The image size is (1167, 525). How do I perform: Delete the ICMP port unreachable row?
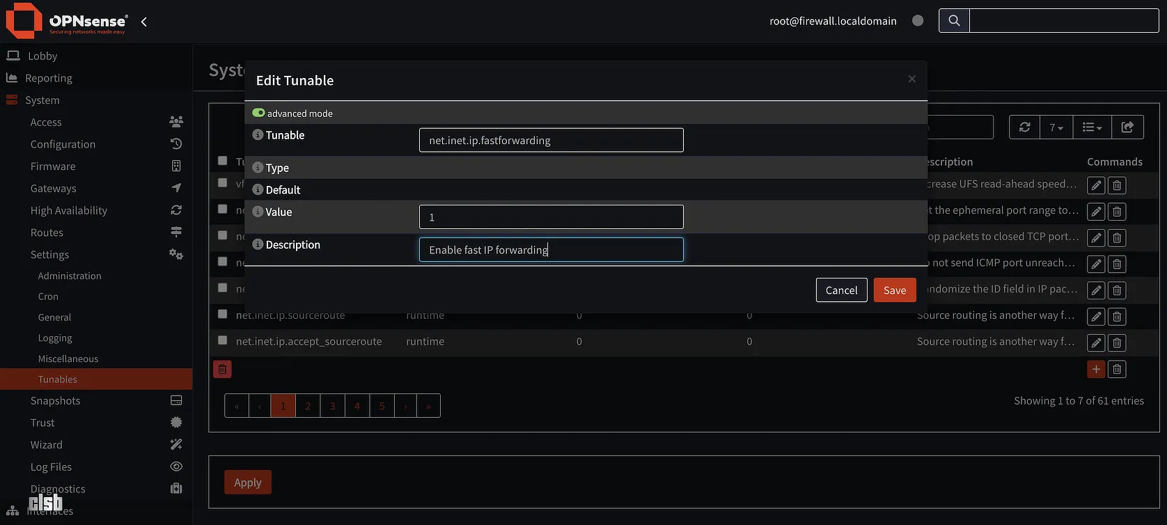point(1117,264)
